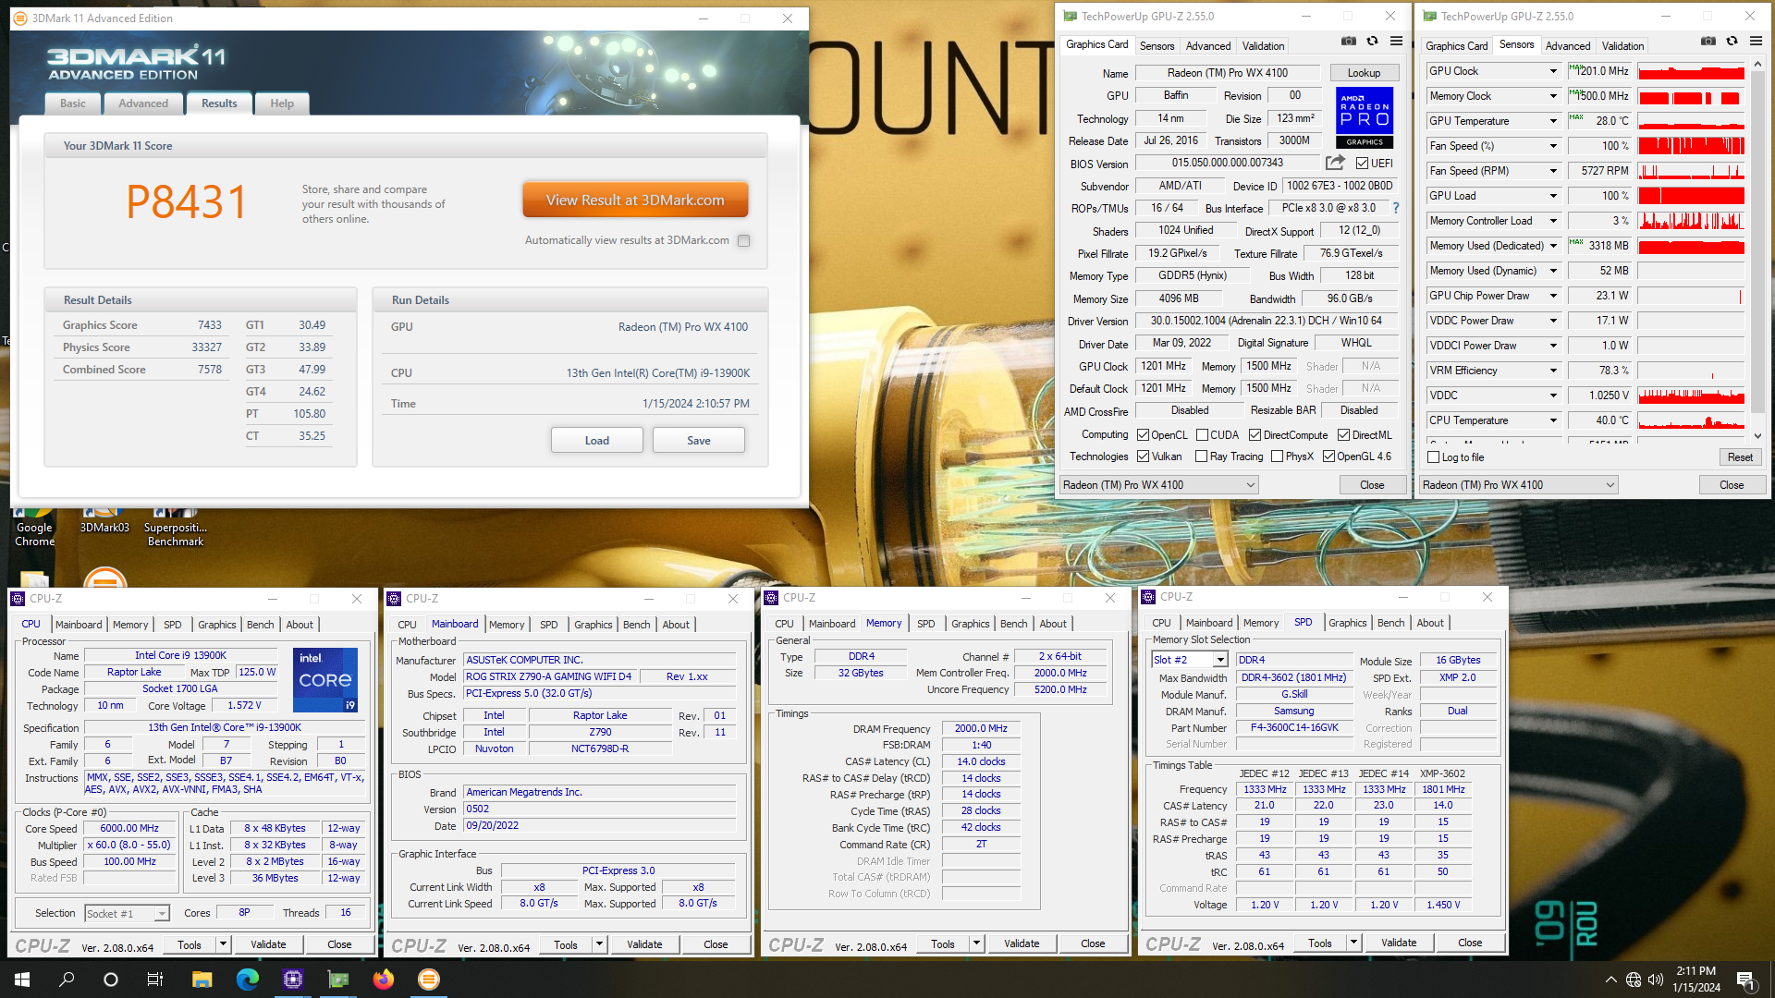The height and width of the screenshot is (998, 1775).
Task: Toggle the OpenCL checkbox
Action: (x=1144, y=435)
